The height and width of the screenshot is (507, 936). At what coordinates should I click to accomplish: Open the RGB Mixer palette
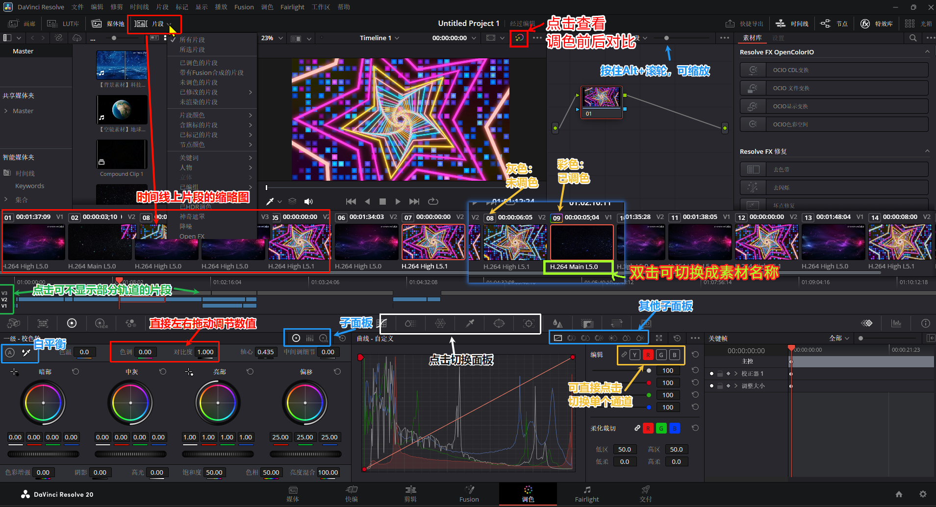131,323
